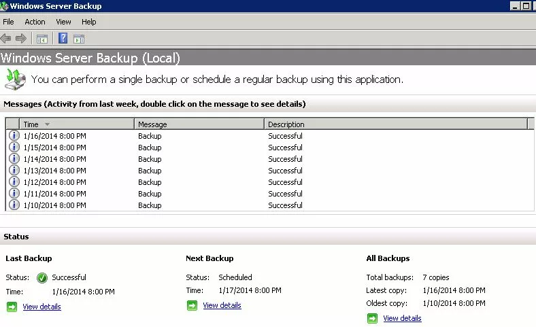Click the 1/17/2014 8:00 PM next backup time
This screenshot has width=536, height=327.
pos(250,290)
